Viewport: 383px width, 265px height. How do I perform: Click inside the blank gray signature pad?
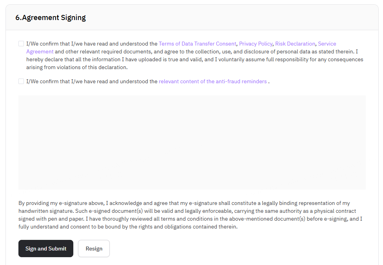click(x=192, y=142)
